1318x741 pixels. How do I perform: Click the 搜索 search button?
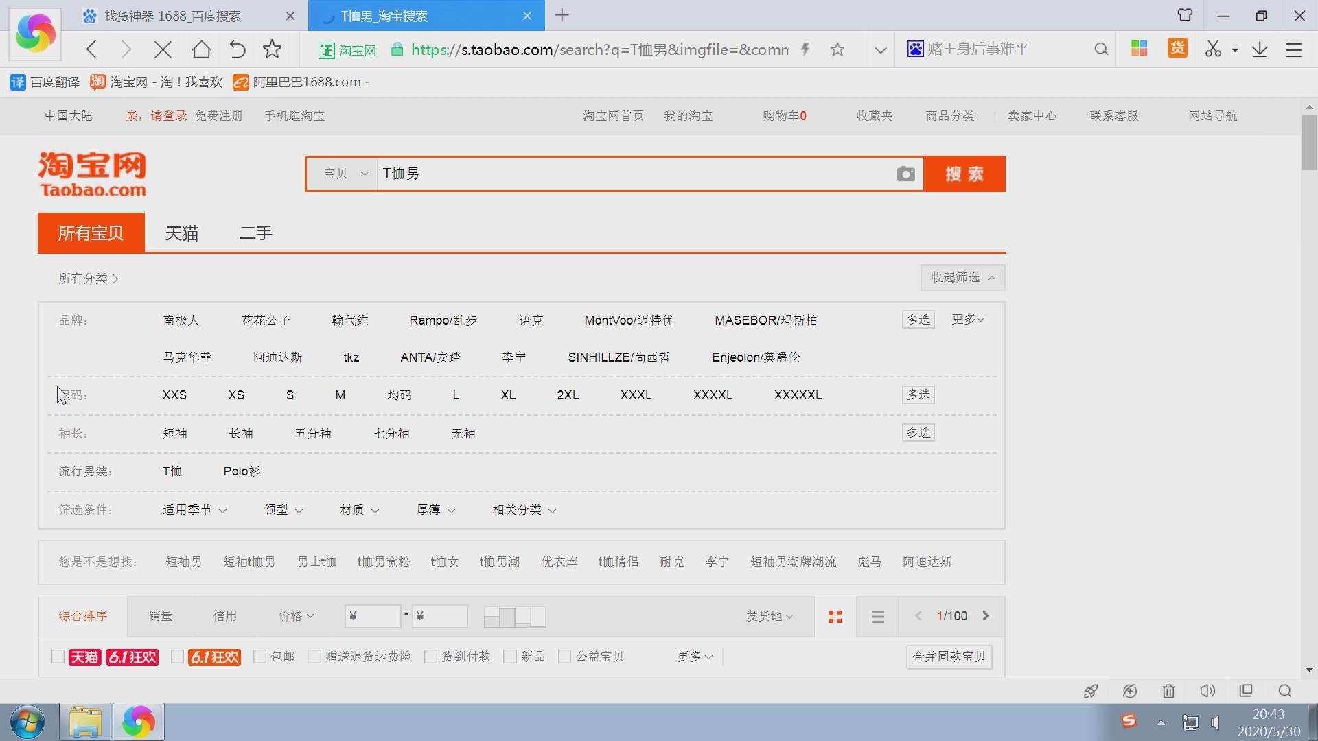964,174
